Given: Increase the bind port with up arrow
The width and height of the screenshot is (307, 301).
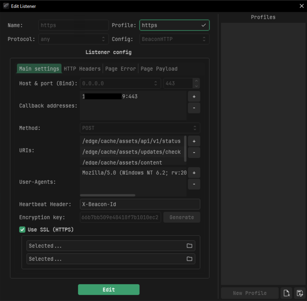Looking at the screenshot, I should 196,81.
